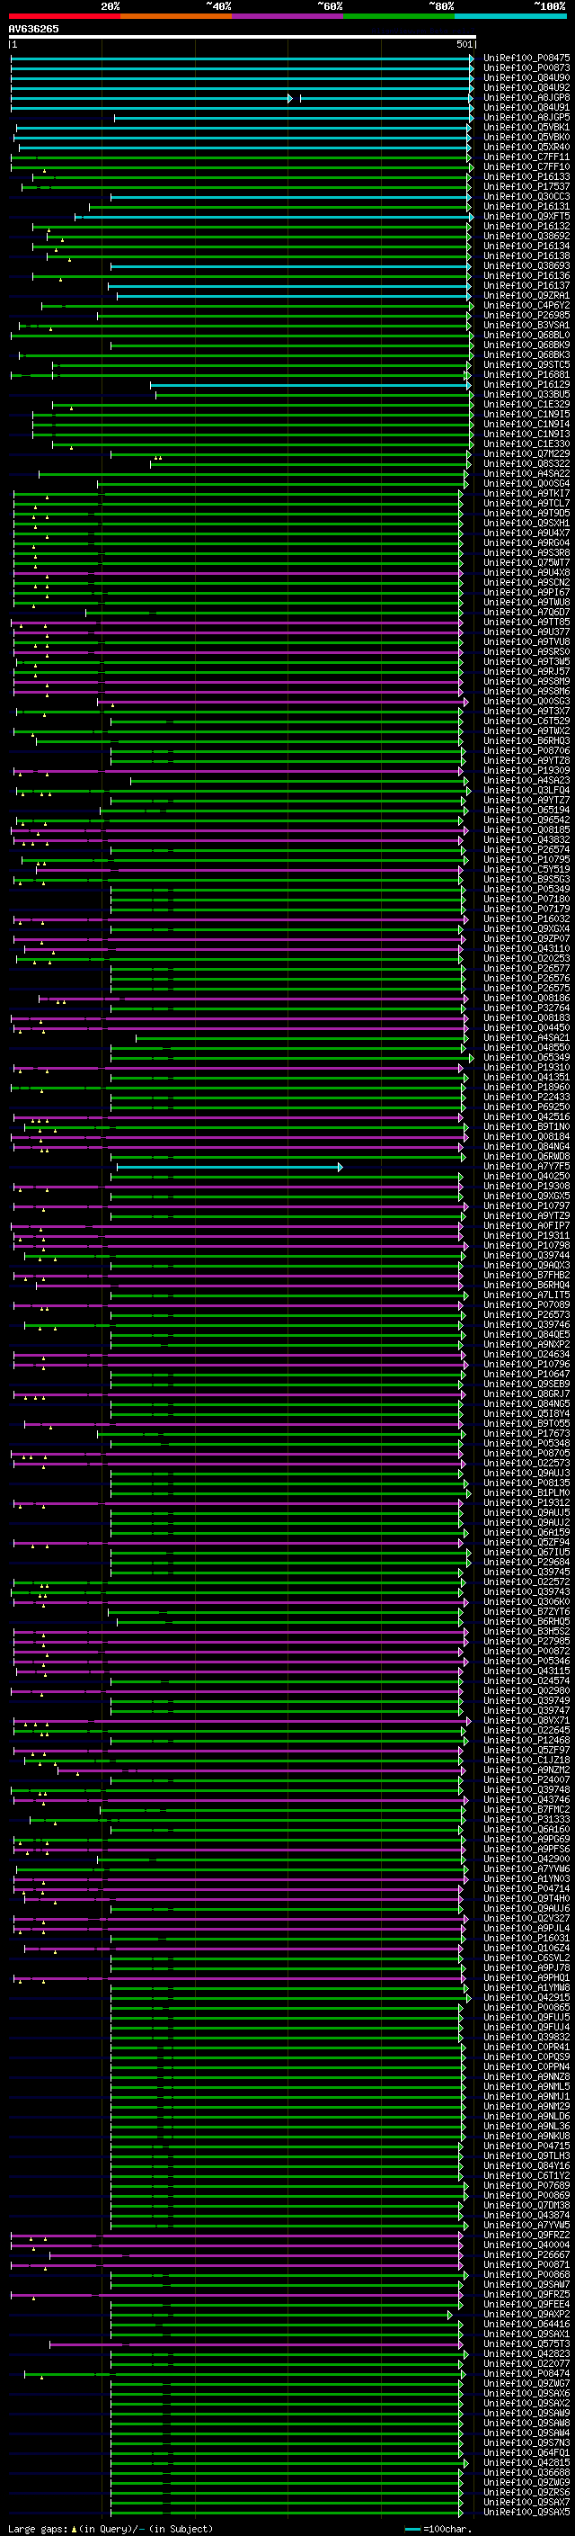Open hit UniRef100_P08475
The width and height of the screenshot is (575, 2536).
click(526, 58)
